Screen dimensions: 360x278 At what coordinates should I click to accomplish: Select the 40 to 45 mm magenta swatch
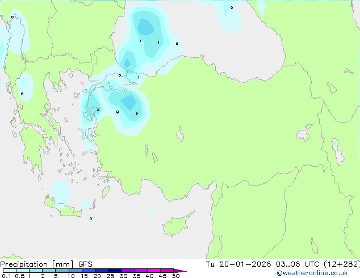click(154, 271)
